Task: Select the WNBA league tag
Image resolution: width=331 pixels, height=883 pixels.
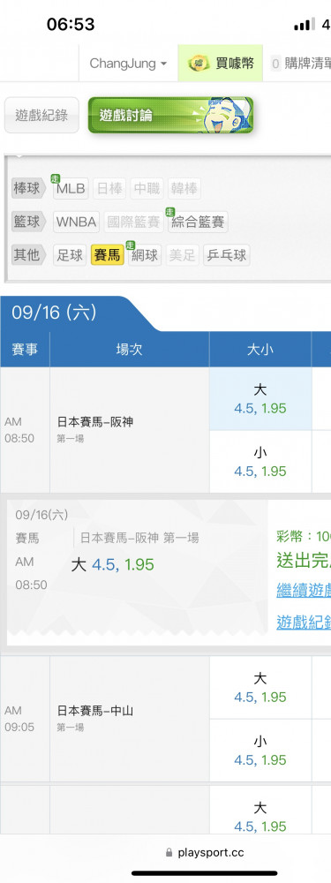Action: pos(77,222)
